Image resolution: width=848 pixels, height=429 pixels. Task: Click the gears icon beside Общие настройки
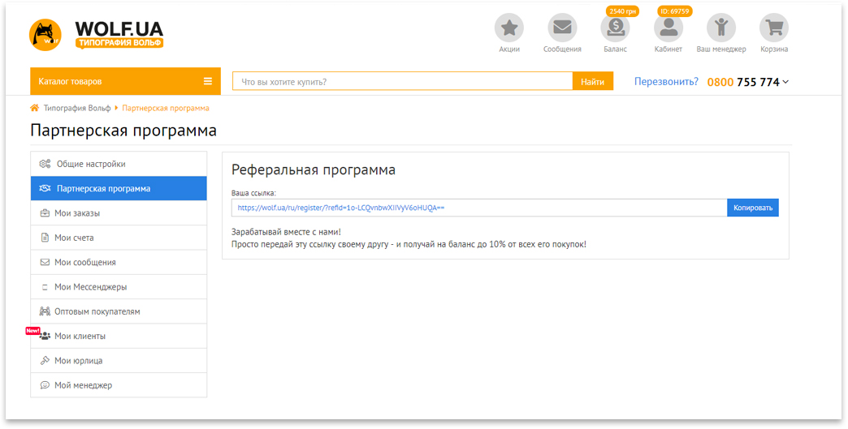[x=45, y=164]
